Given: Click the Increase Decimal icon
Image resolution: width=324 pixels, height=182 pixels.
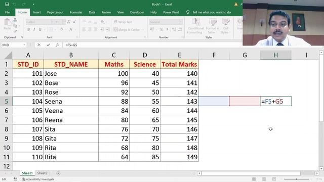Looking at the screenshot, I should click(174, 29).
